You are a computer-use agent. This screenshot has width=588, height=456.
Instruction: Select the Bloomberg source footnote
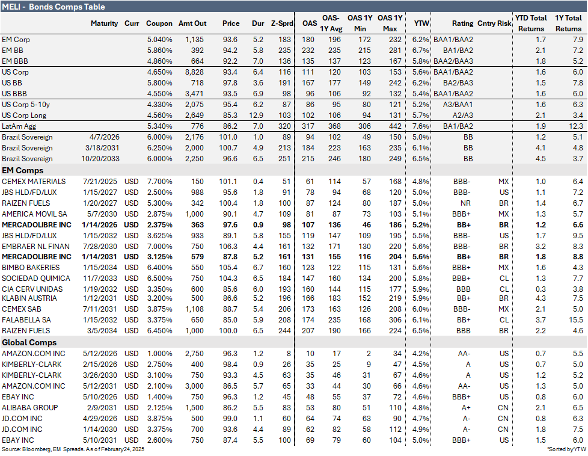tap(73, 449)
